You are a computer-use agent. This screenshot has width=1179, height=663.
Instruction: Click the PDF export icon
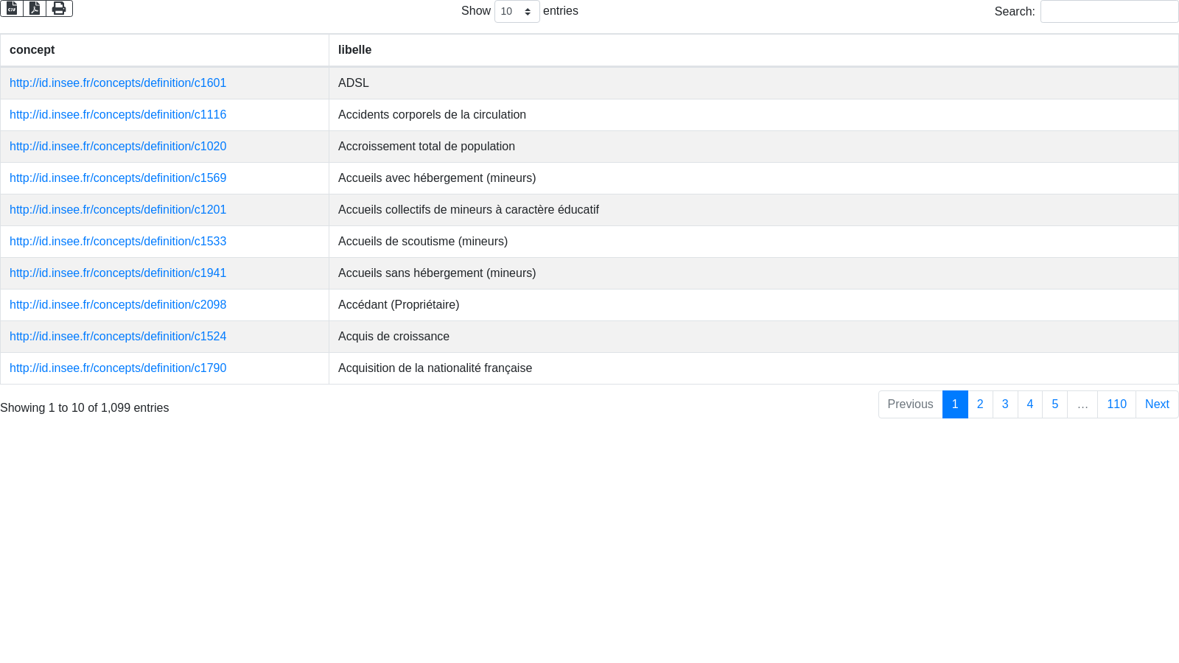tap(35, 8)
